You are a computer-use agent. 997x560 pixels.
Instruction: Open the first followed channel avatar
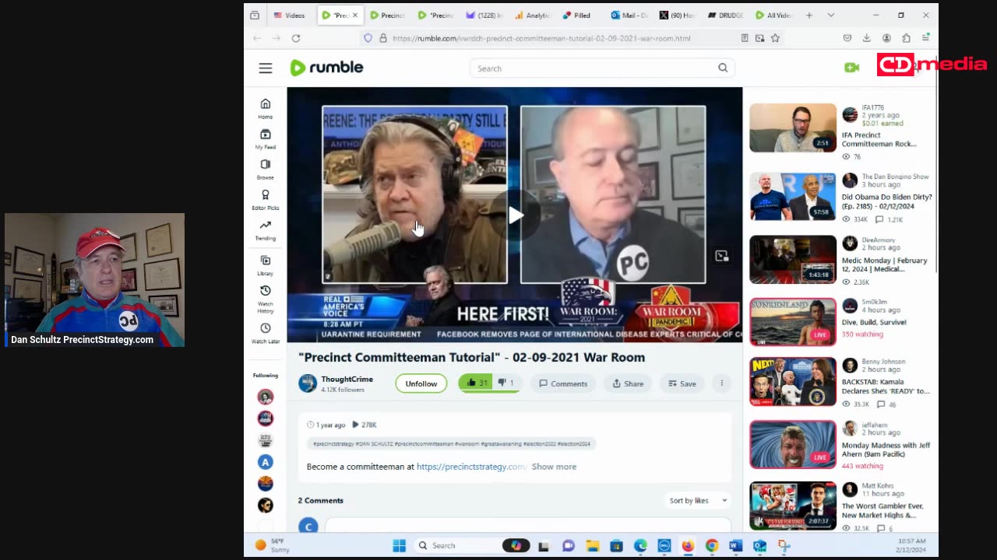[x=266, y=397]
